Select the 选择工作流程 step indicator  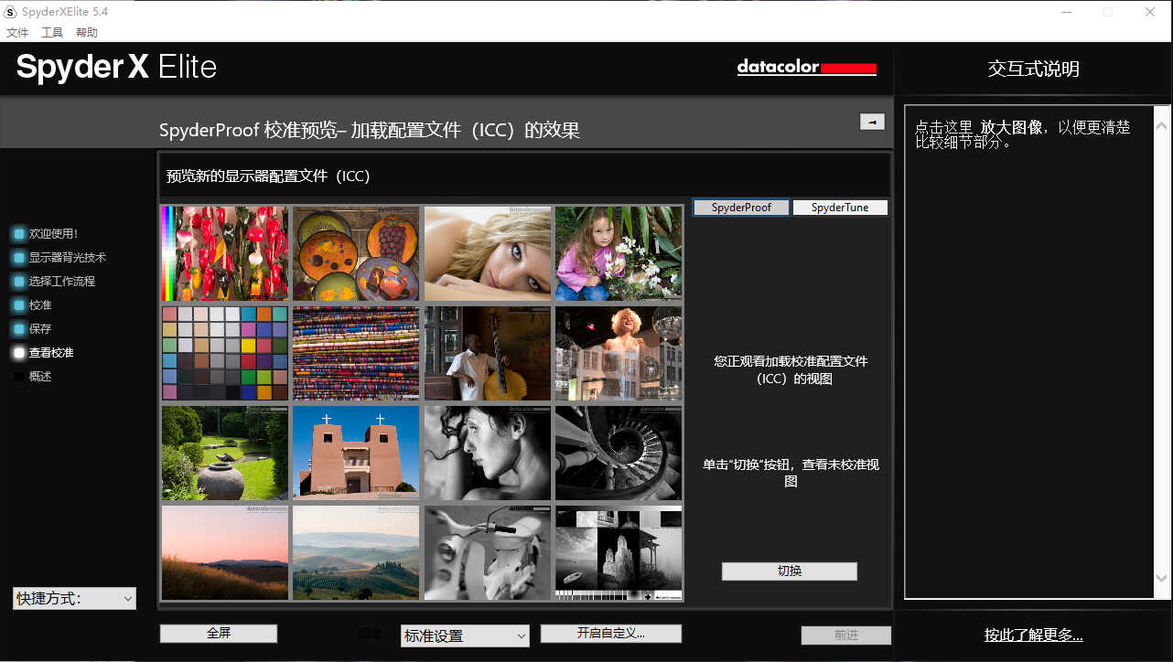19,282
